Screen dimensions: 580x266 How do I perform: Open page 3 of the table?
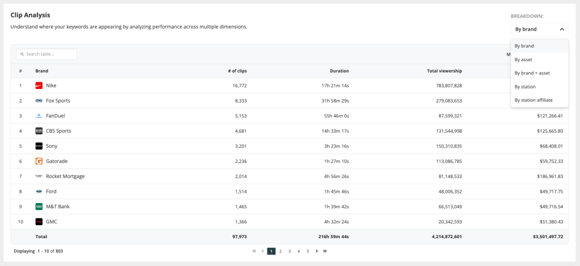(x=289, y=251)
